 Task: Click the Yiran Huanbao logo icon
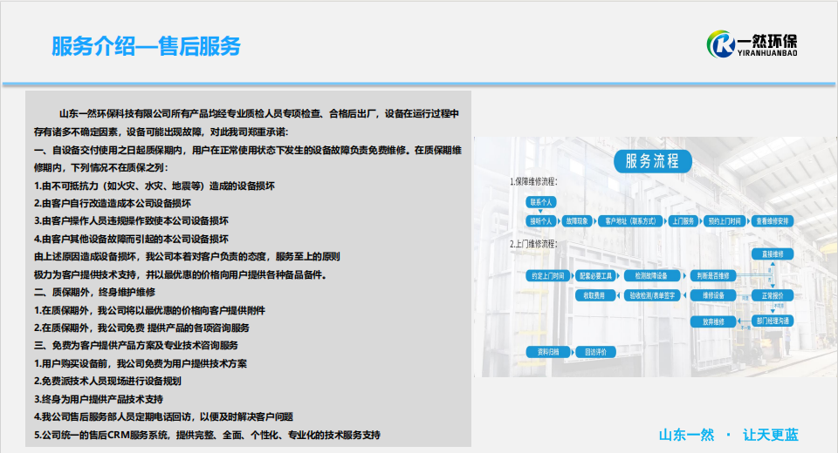(x=721, y=44)
